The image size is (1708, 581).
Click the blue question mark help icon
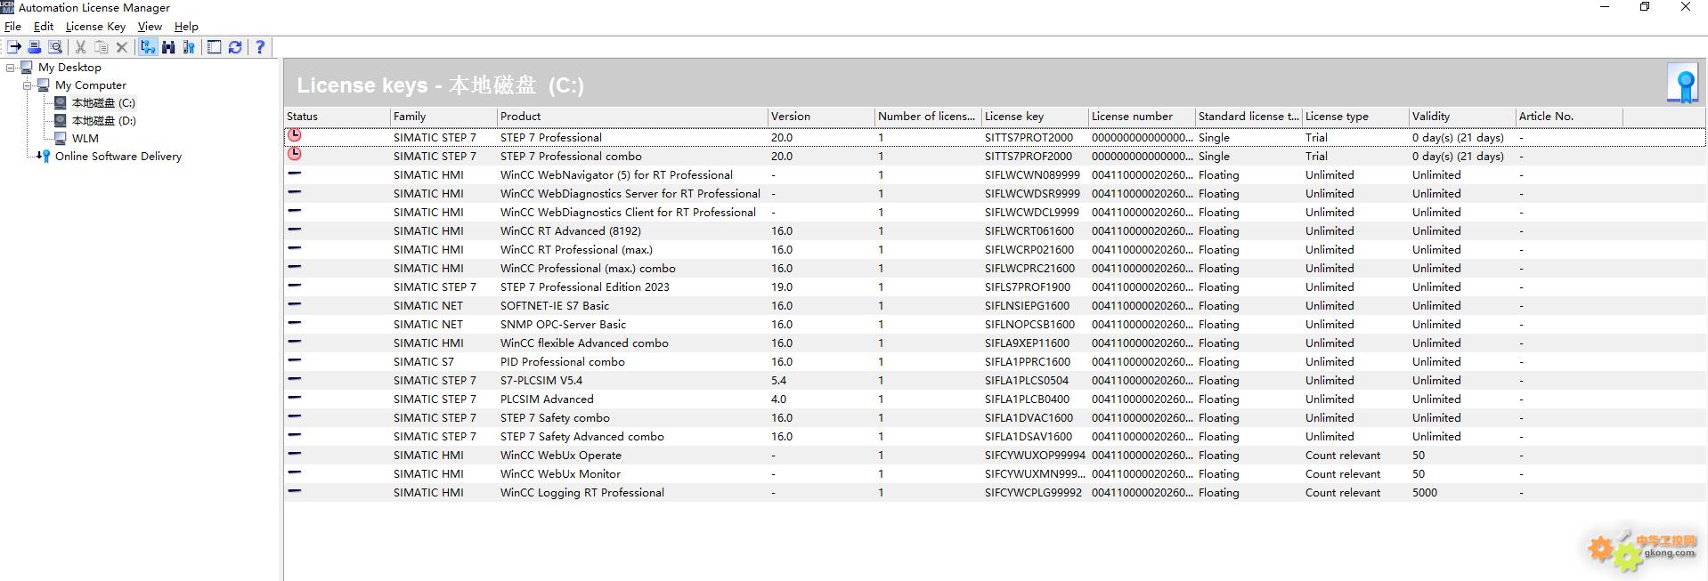coord(260,47)
